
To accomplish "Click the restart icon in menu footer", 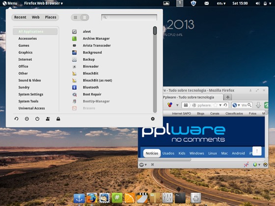I will point(16,119).
